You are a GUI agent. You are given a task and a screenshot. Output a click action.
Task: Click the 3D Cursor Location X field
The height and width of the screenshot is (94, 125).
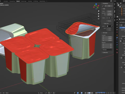107,37
